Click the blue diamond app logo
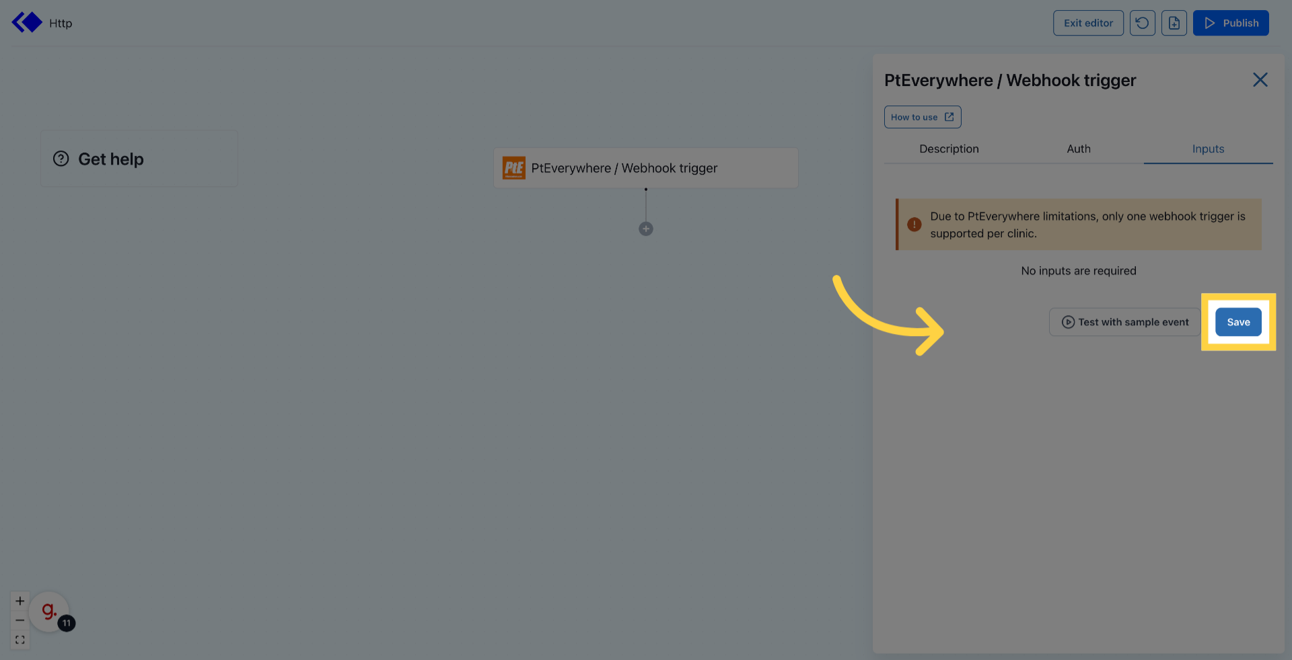 click(x=27, y=23)
